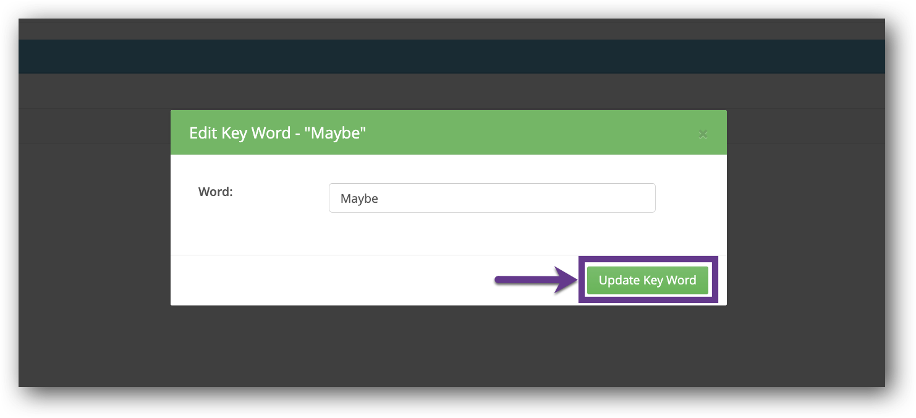
Task: Save changes with the green Update button
Action: [x=647, y=280]
